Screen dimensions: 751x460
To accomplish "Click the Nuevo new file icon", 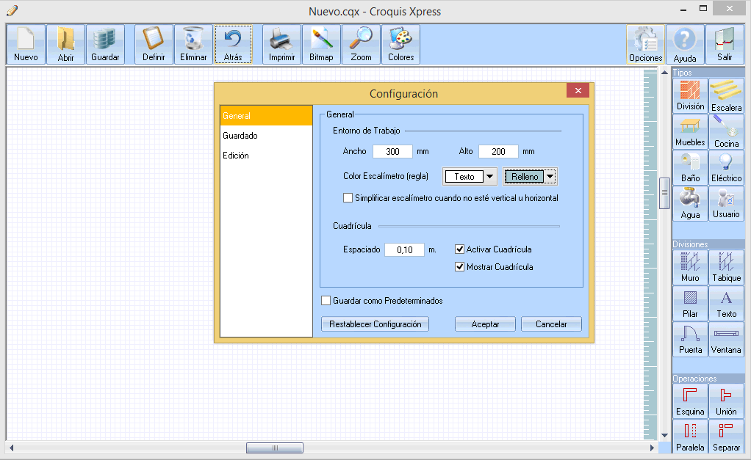I will click(26, 45).
